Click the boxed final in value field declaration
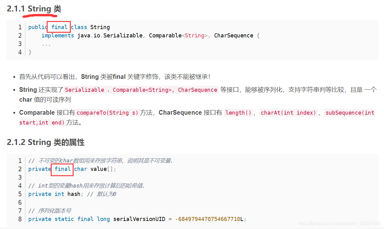384x229 pixels. 63,169
